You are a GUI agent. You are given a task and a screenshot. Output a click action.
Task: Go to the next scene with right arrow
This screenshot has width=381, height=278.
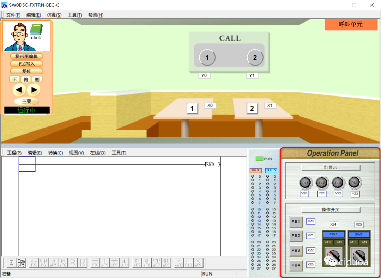pos(34,90)
